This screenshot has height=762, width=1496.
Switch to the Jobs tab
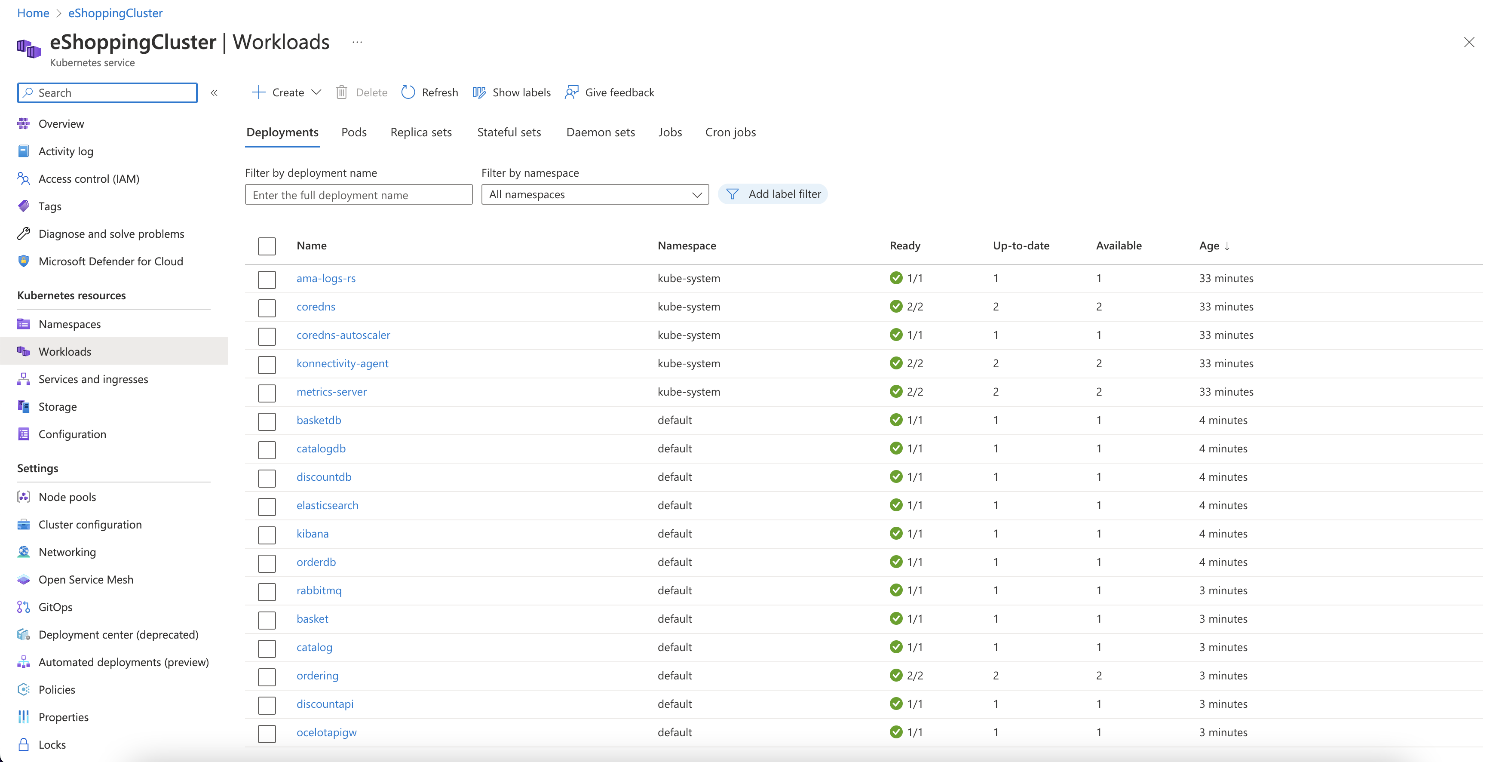pyautogui.click(x=670, y=132)
